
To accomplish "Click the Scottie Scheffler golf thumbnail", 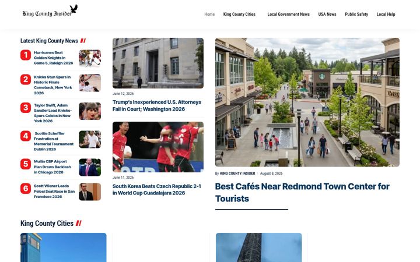I will [x=90, y=139].
